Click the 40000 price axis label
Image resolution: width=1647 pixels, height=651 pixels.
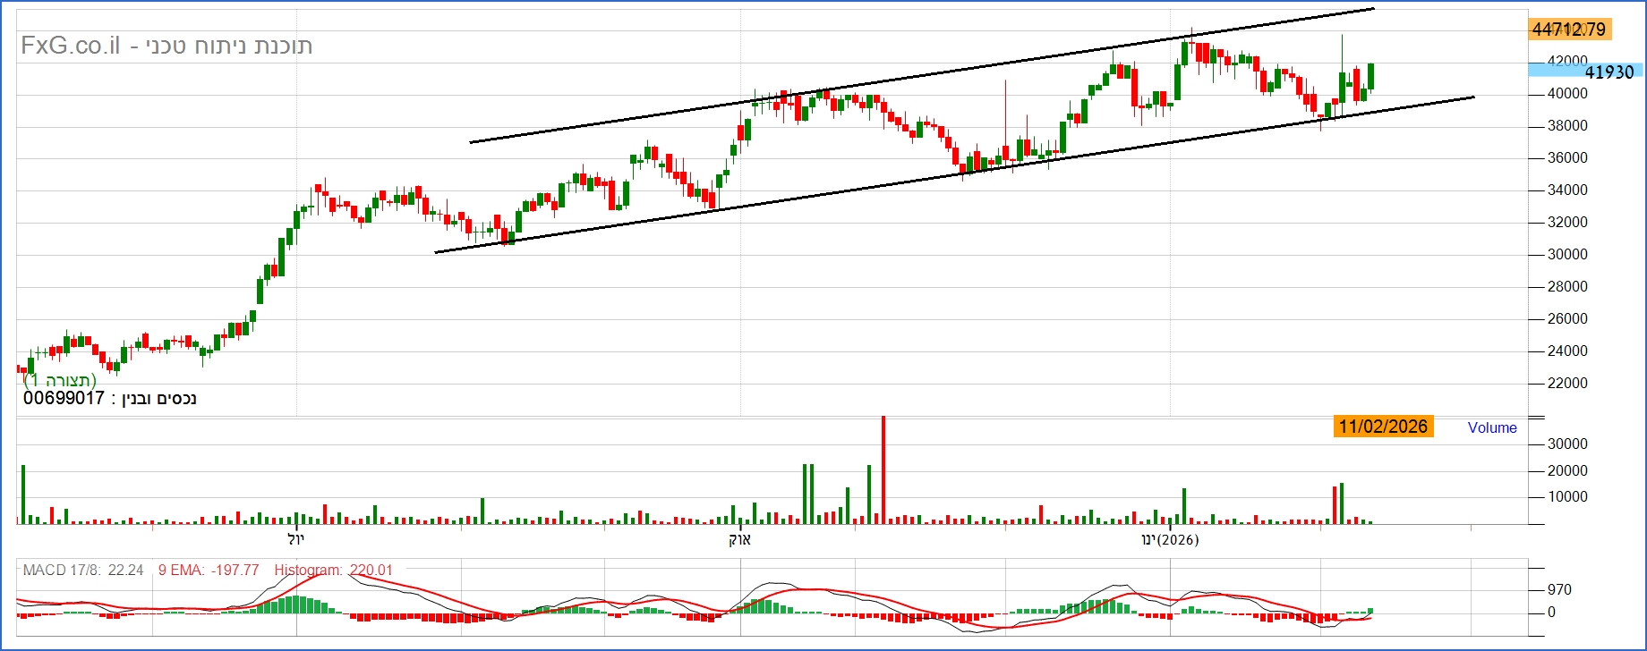(1567, 94)
